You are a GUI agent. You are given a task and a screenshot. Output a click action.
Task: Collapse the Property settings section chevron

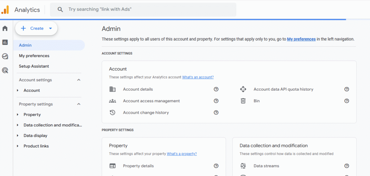tap(79, 104)
